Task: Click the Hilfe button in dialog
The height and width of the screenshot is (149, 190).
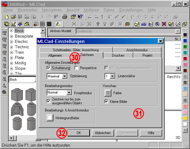Action: coord(151,133)
